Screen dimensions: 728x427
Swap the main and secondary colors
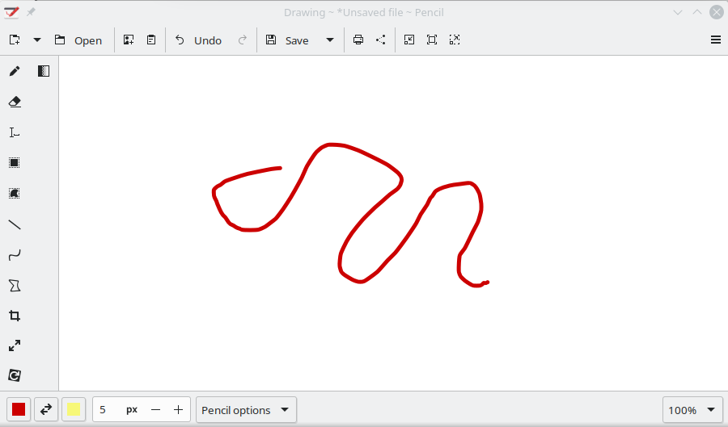[x=46, y=409]
